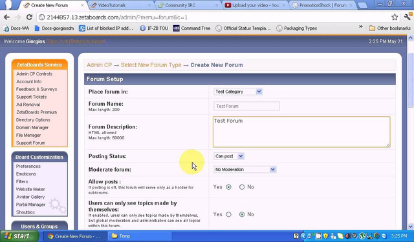Open the Command Tree bookmark
The image size is (414, 242).
(x=191, y=28)
